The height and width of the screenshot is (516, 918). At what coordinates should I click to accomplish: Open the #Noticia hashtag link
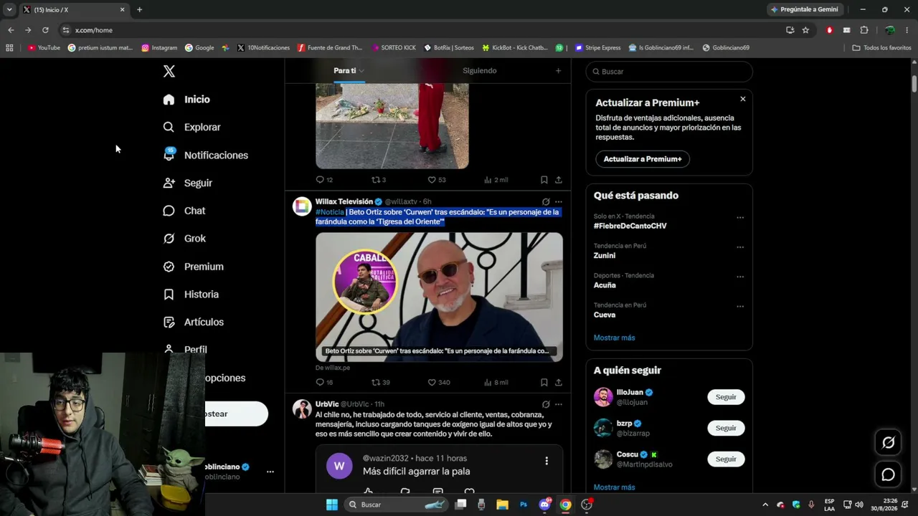click(330, 212)
